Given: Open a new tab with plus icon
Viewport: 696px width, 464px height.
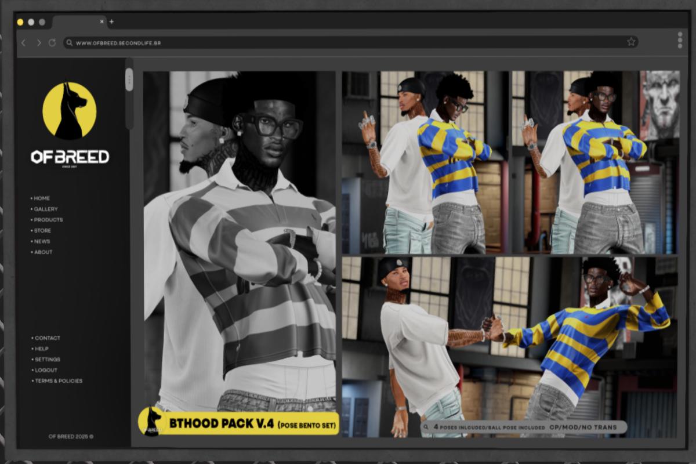Looking at the screenshot, I should click(x=111, y=22).
